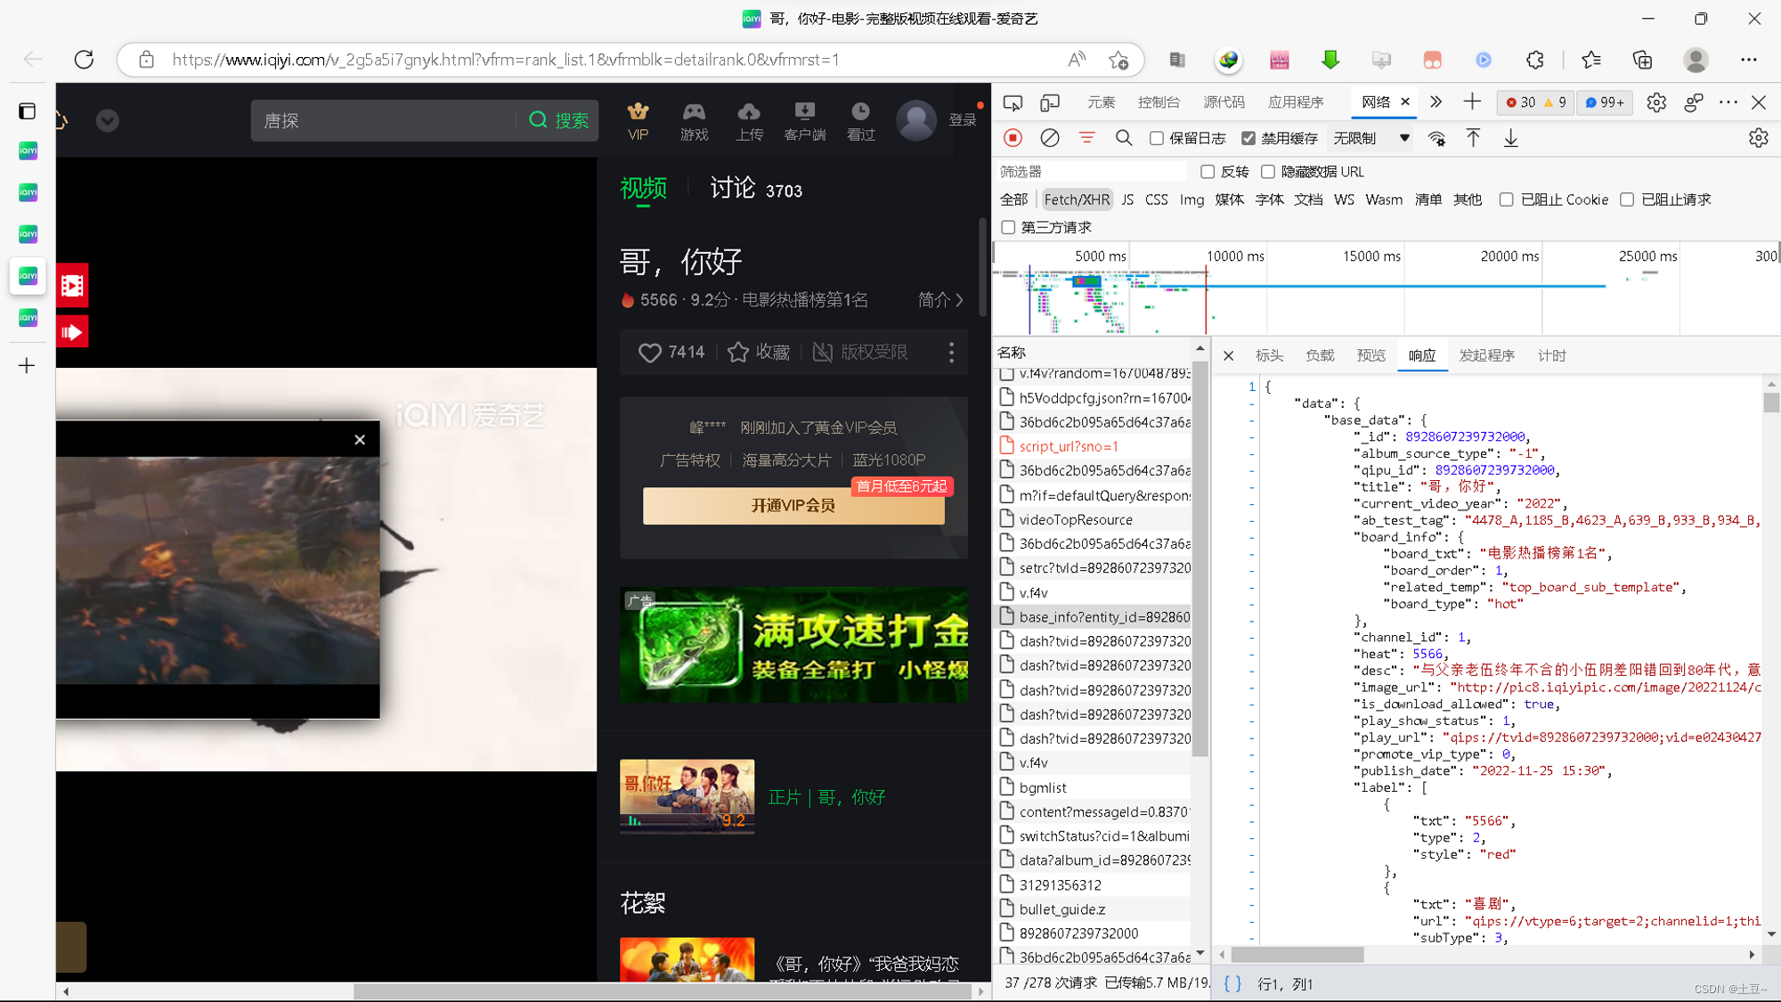The height and width of the screenshot is (1002, 1781).
Task: Expand the 简介 movie description
Action: [940, 300]
